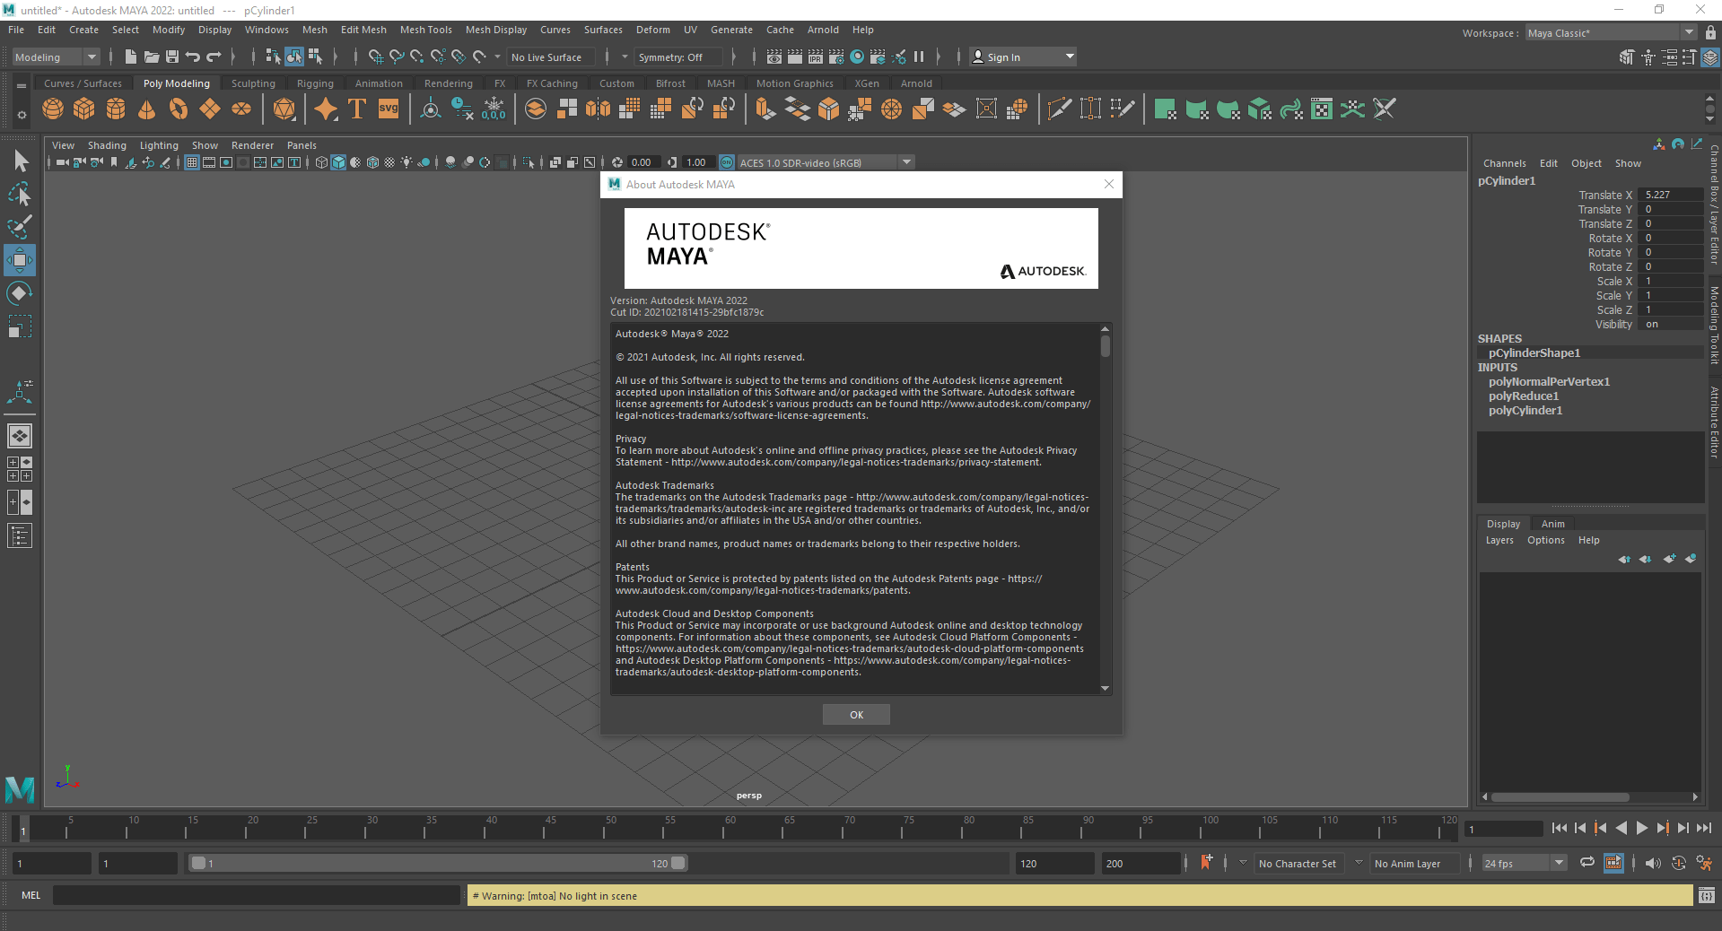Open the Anim tab in layer editor
This screenshot has height=931, width=1722.
pyautogui.click(x=1552, y=524)
